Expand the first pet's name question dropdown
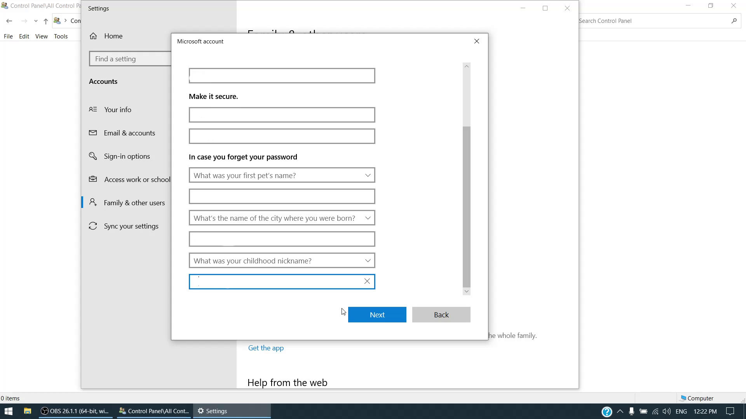Screen dimensions: 746x419 [282, 175]
